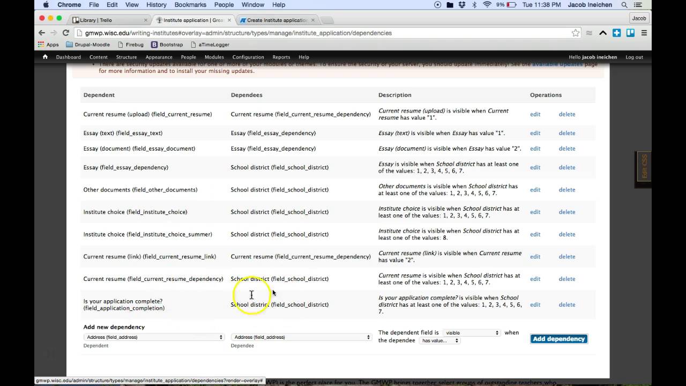Open Dashboard in admin menu
Image resolution: width=686 pixels, height=386 pixels.
point(69,57)
